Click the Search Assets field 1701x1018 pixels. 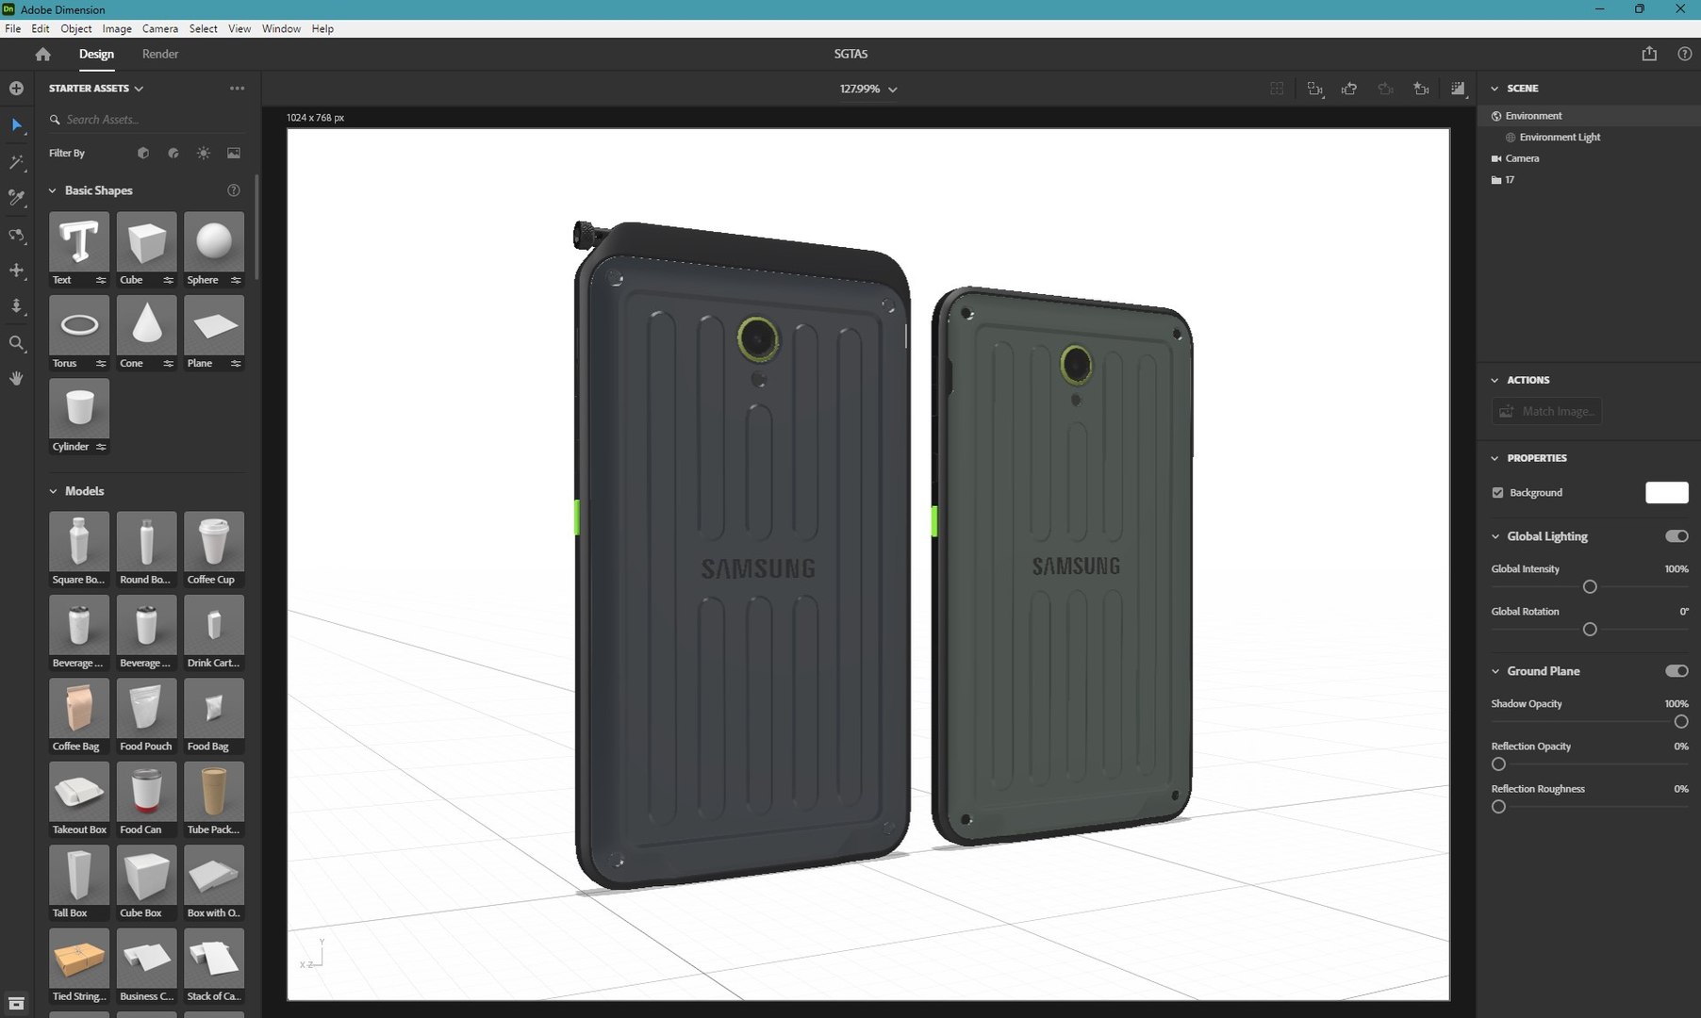pos(147,120)
